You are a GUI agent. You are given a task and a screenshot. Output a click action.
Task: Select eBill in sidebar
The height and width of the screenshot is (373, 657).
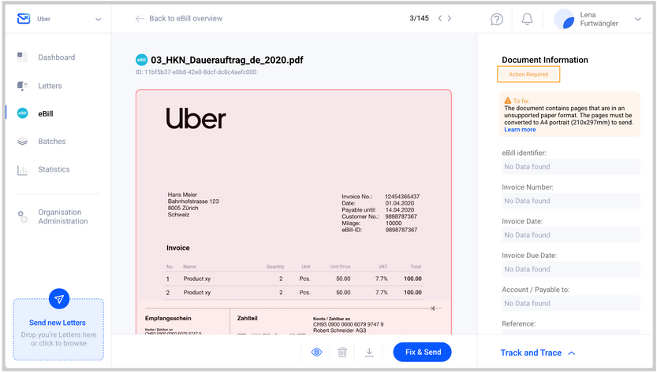[46, 114]
